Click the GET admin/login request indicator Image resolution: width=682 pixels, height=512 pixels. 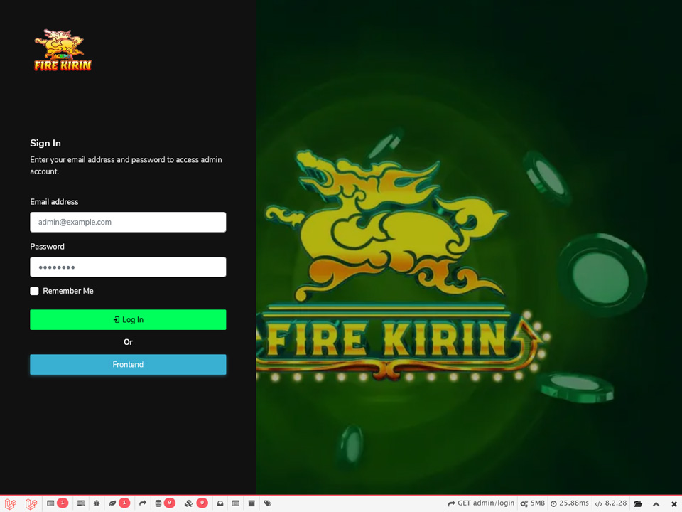[x=481, y=503]
